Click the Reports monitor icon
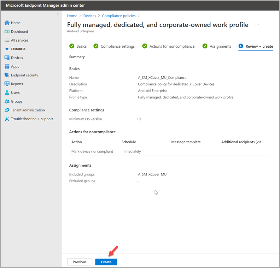 pyautogui.click(x=7, y=84)
